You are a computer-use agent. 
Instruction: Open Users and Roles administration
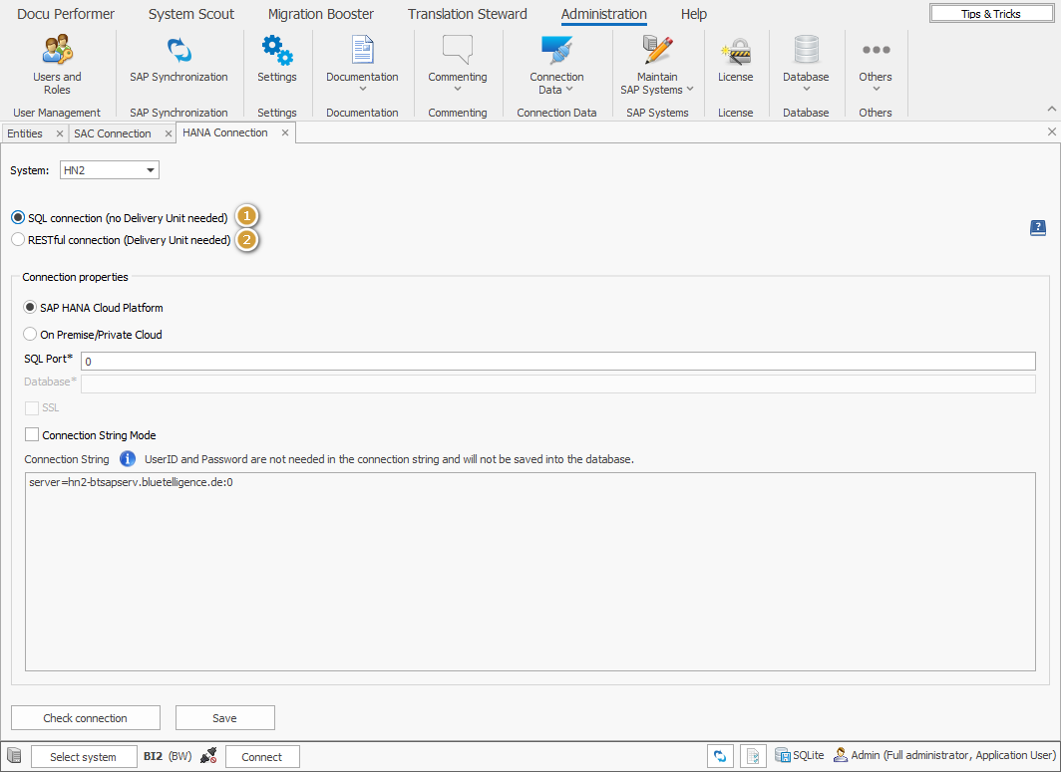pos(57,62)
